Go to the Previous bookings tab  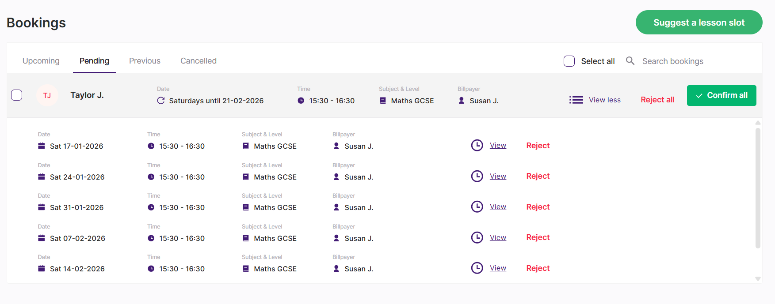tap(145, 61)
